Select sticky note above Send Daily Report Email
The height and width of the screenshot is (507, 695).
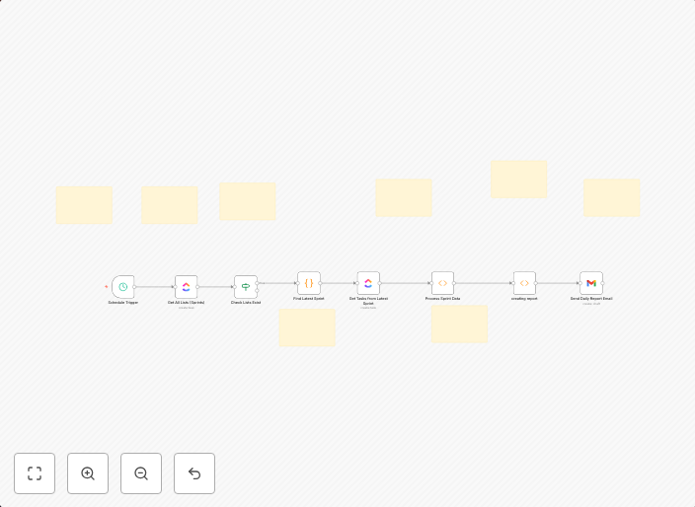pos(612,197)
